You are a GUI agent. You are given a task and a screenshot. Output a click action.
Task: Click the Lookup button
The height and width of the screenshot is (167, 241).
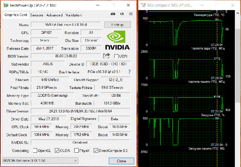117,24
